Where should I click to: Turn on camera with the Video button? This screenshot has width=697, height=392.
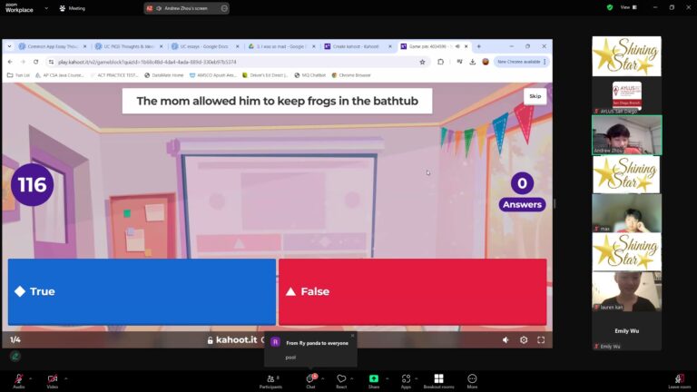click(x=53, y=381)
